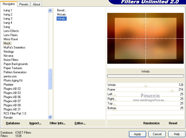This screenshot has height=138, width=186.
Task: Select the Mock category
Action: pos(7,43)
